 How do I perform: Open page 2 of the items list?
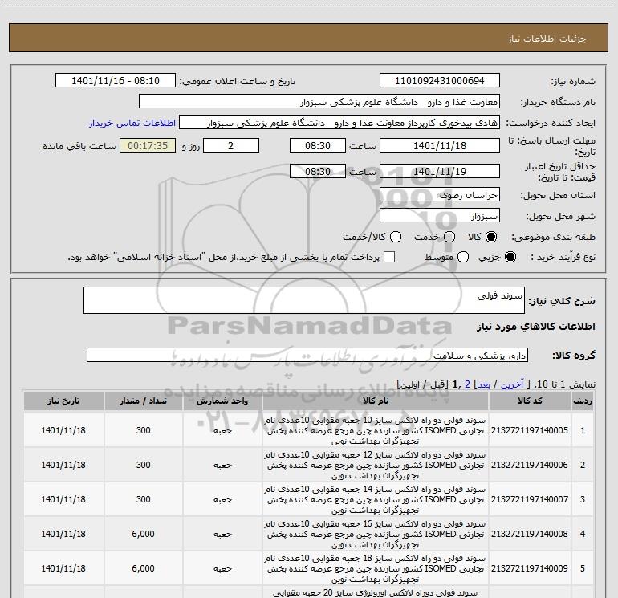pos(467,384)
